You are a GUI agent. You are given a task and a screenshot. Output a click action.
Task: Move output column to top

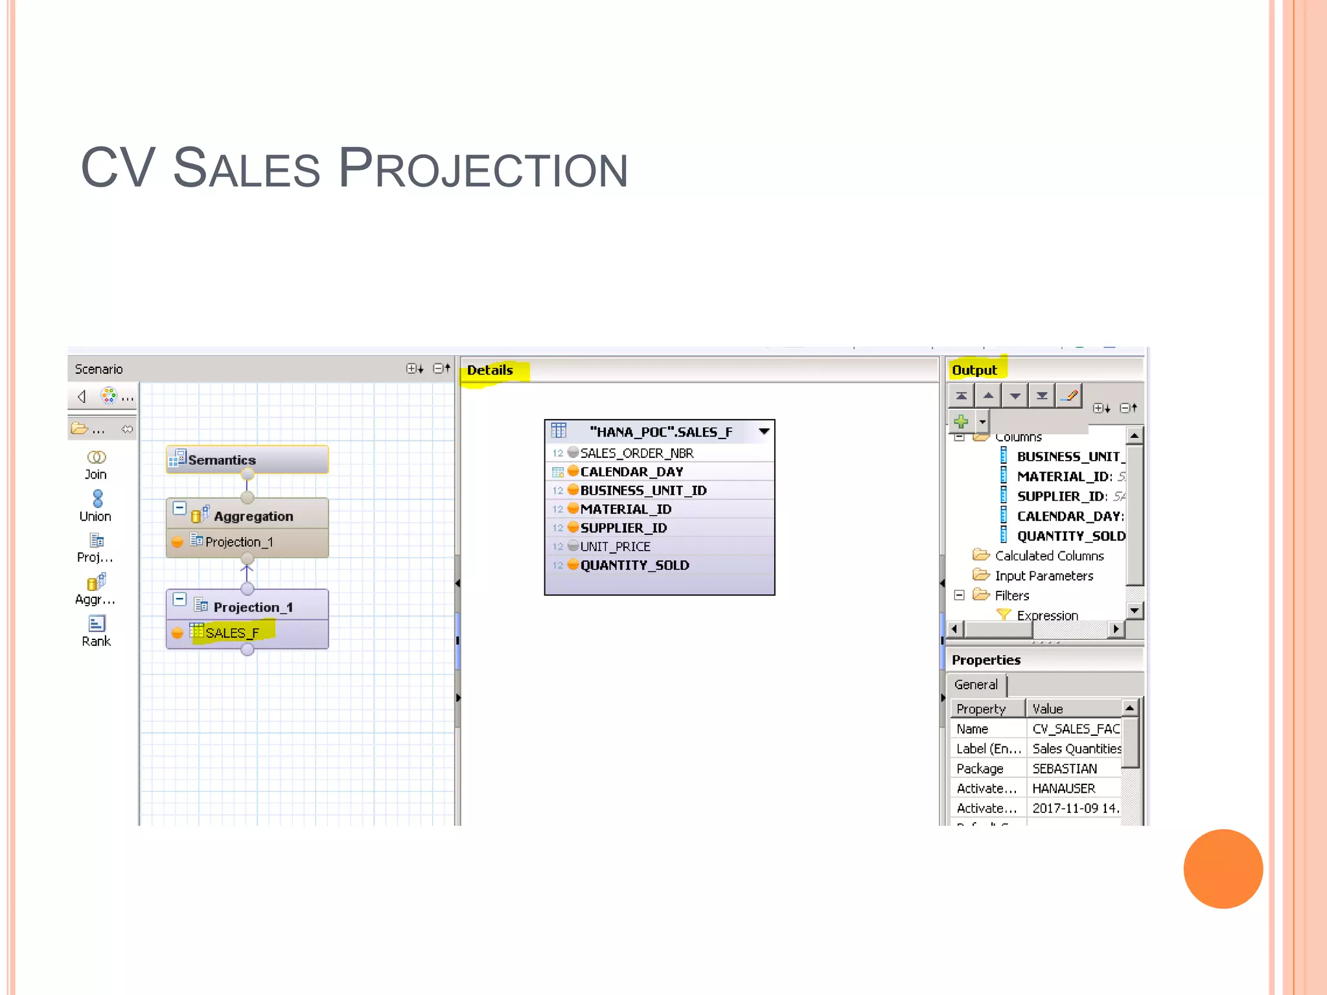962,396
